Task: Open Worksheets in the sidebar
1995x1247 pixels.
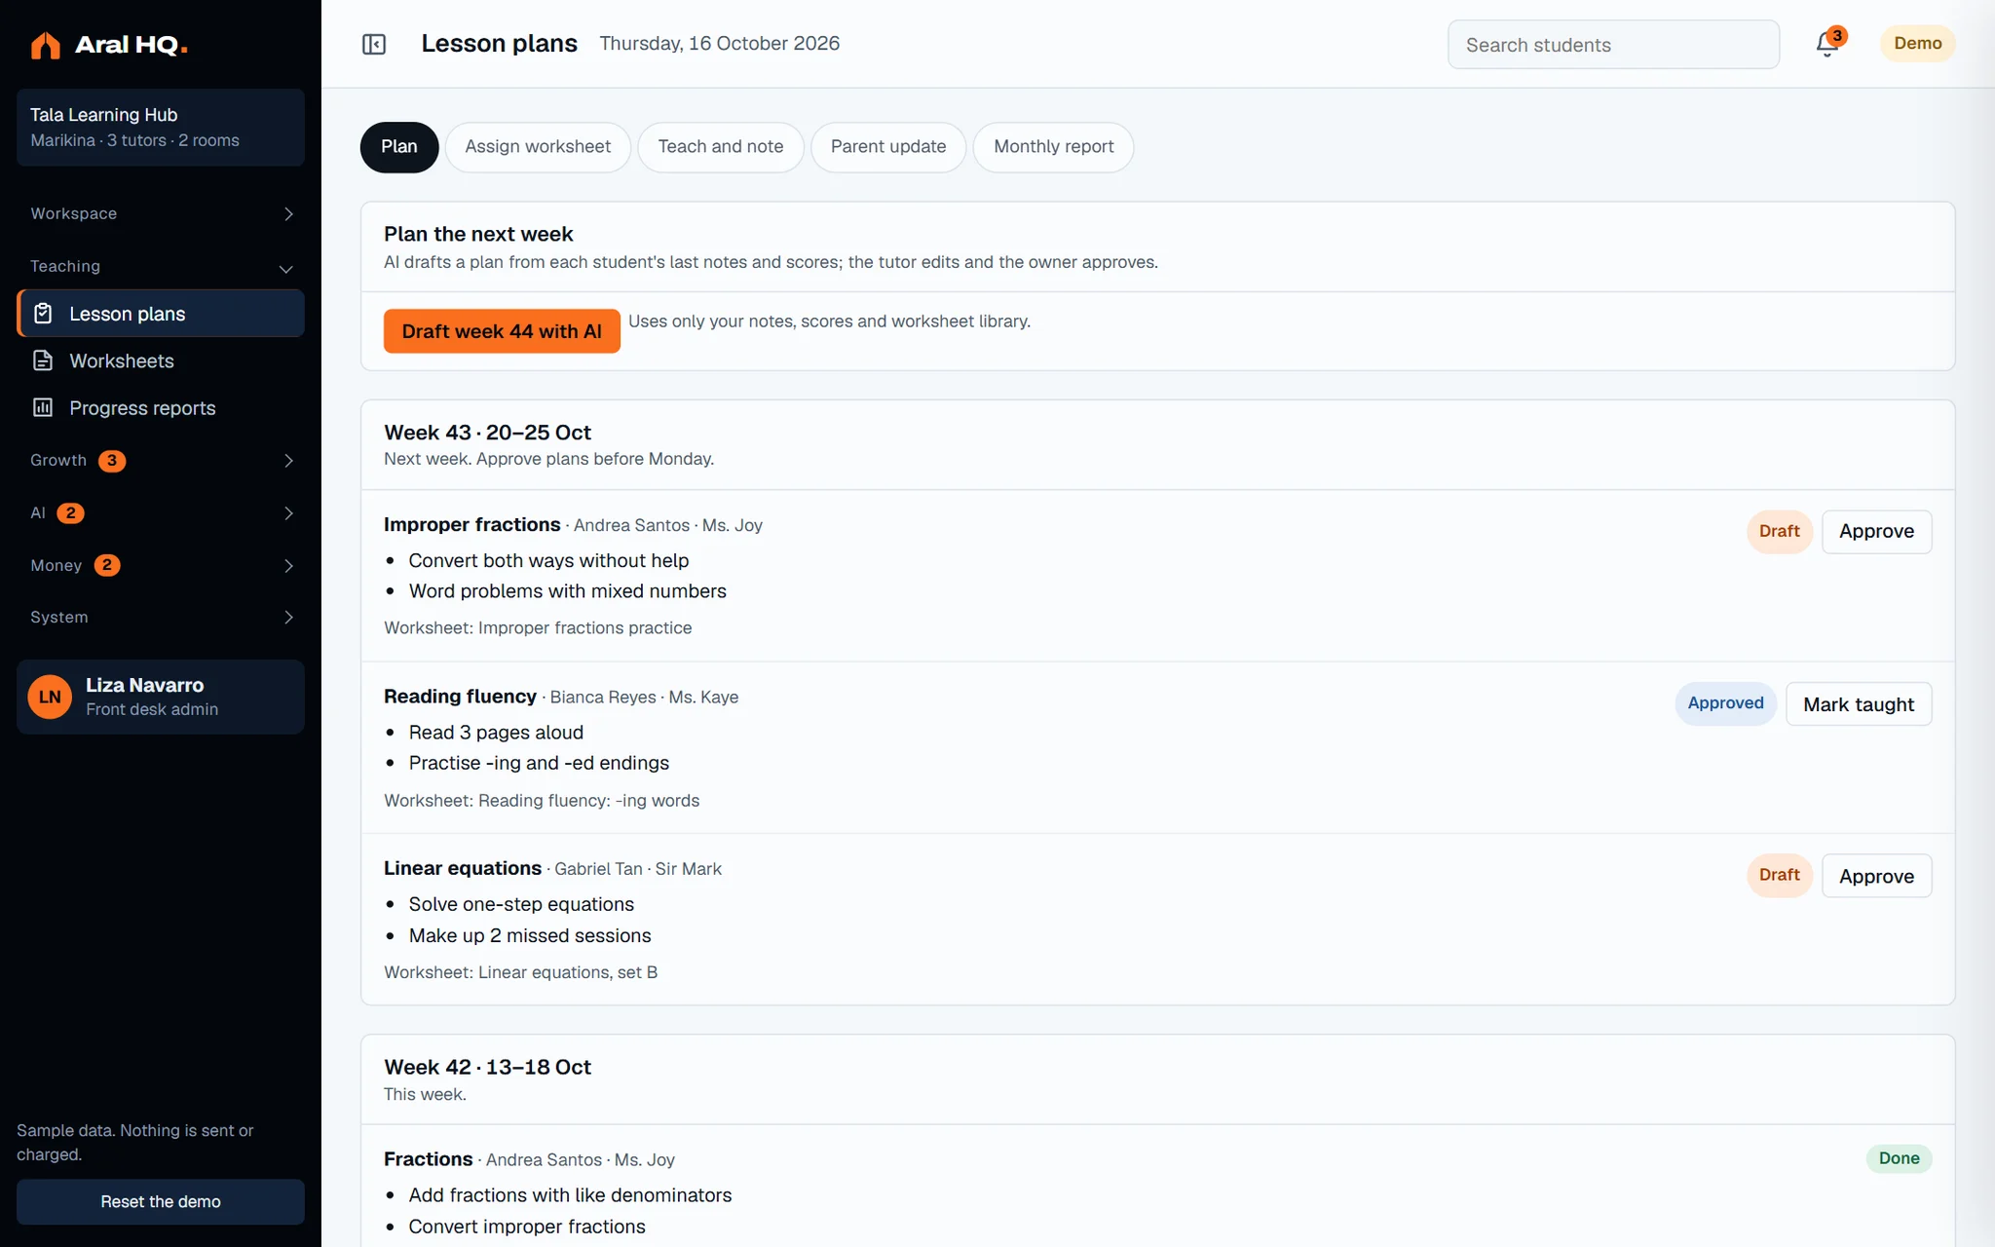Action: point(161,360)
